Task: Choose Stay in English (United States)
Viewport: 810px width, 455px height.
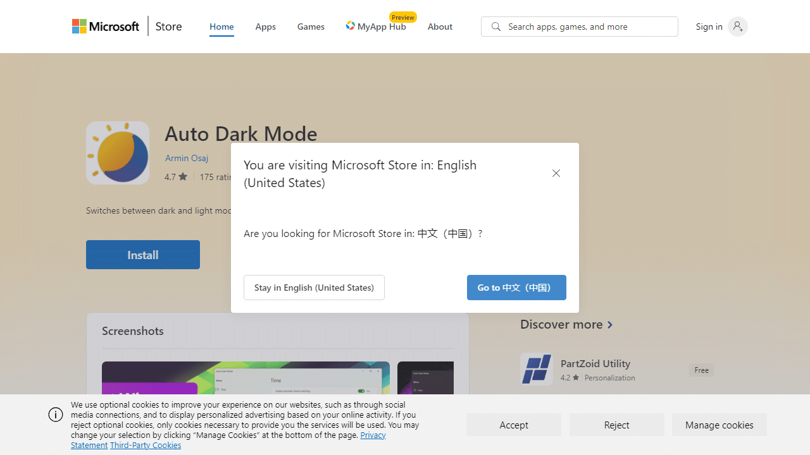Action: tap(314, 288)
